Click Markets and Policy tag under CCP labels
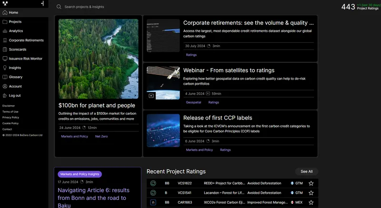This screenshot has width=381, height=208. click(199, 150)
